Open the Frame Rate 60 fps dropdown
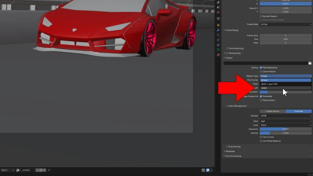The width and height of the screenshot is (313, 176). (285, 24)
